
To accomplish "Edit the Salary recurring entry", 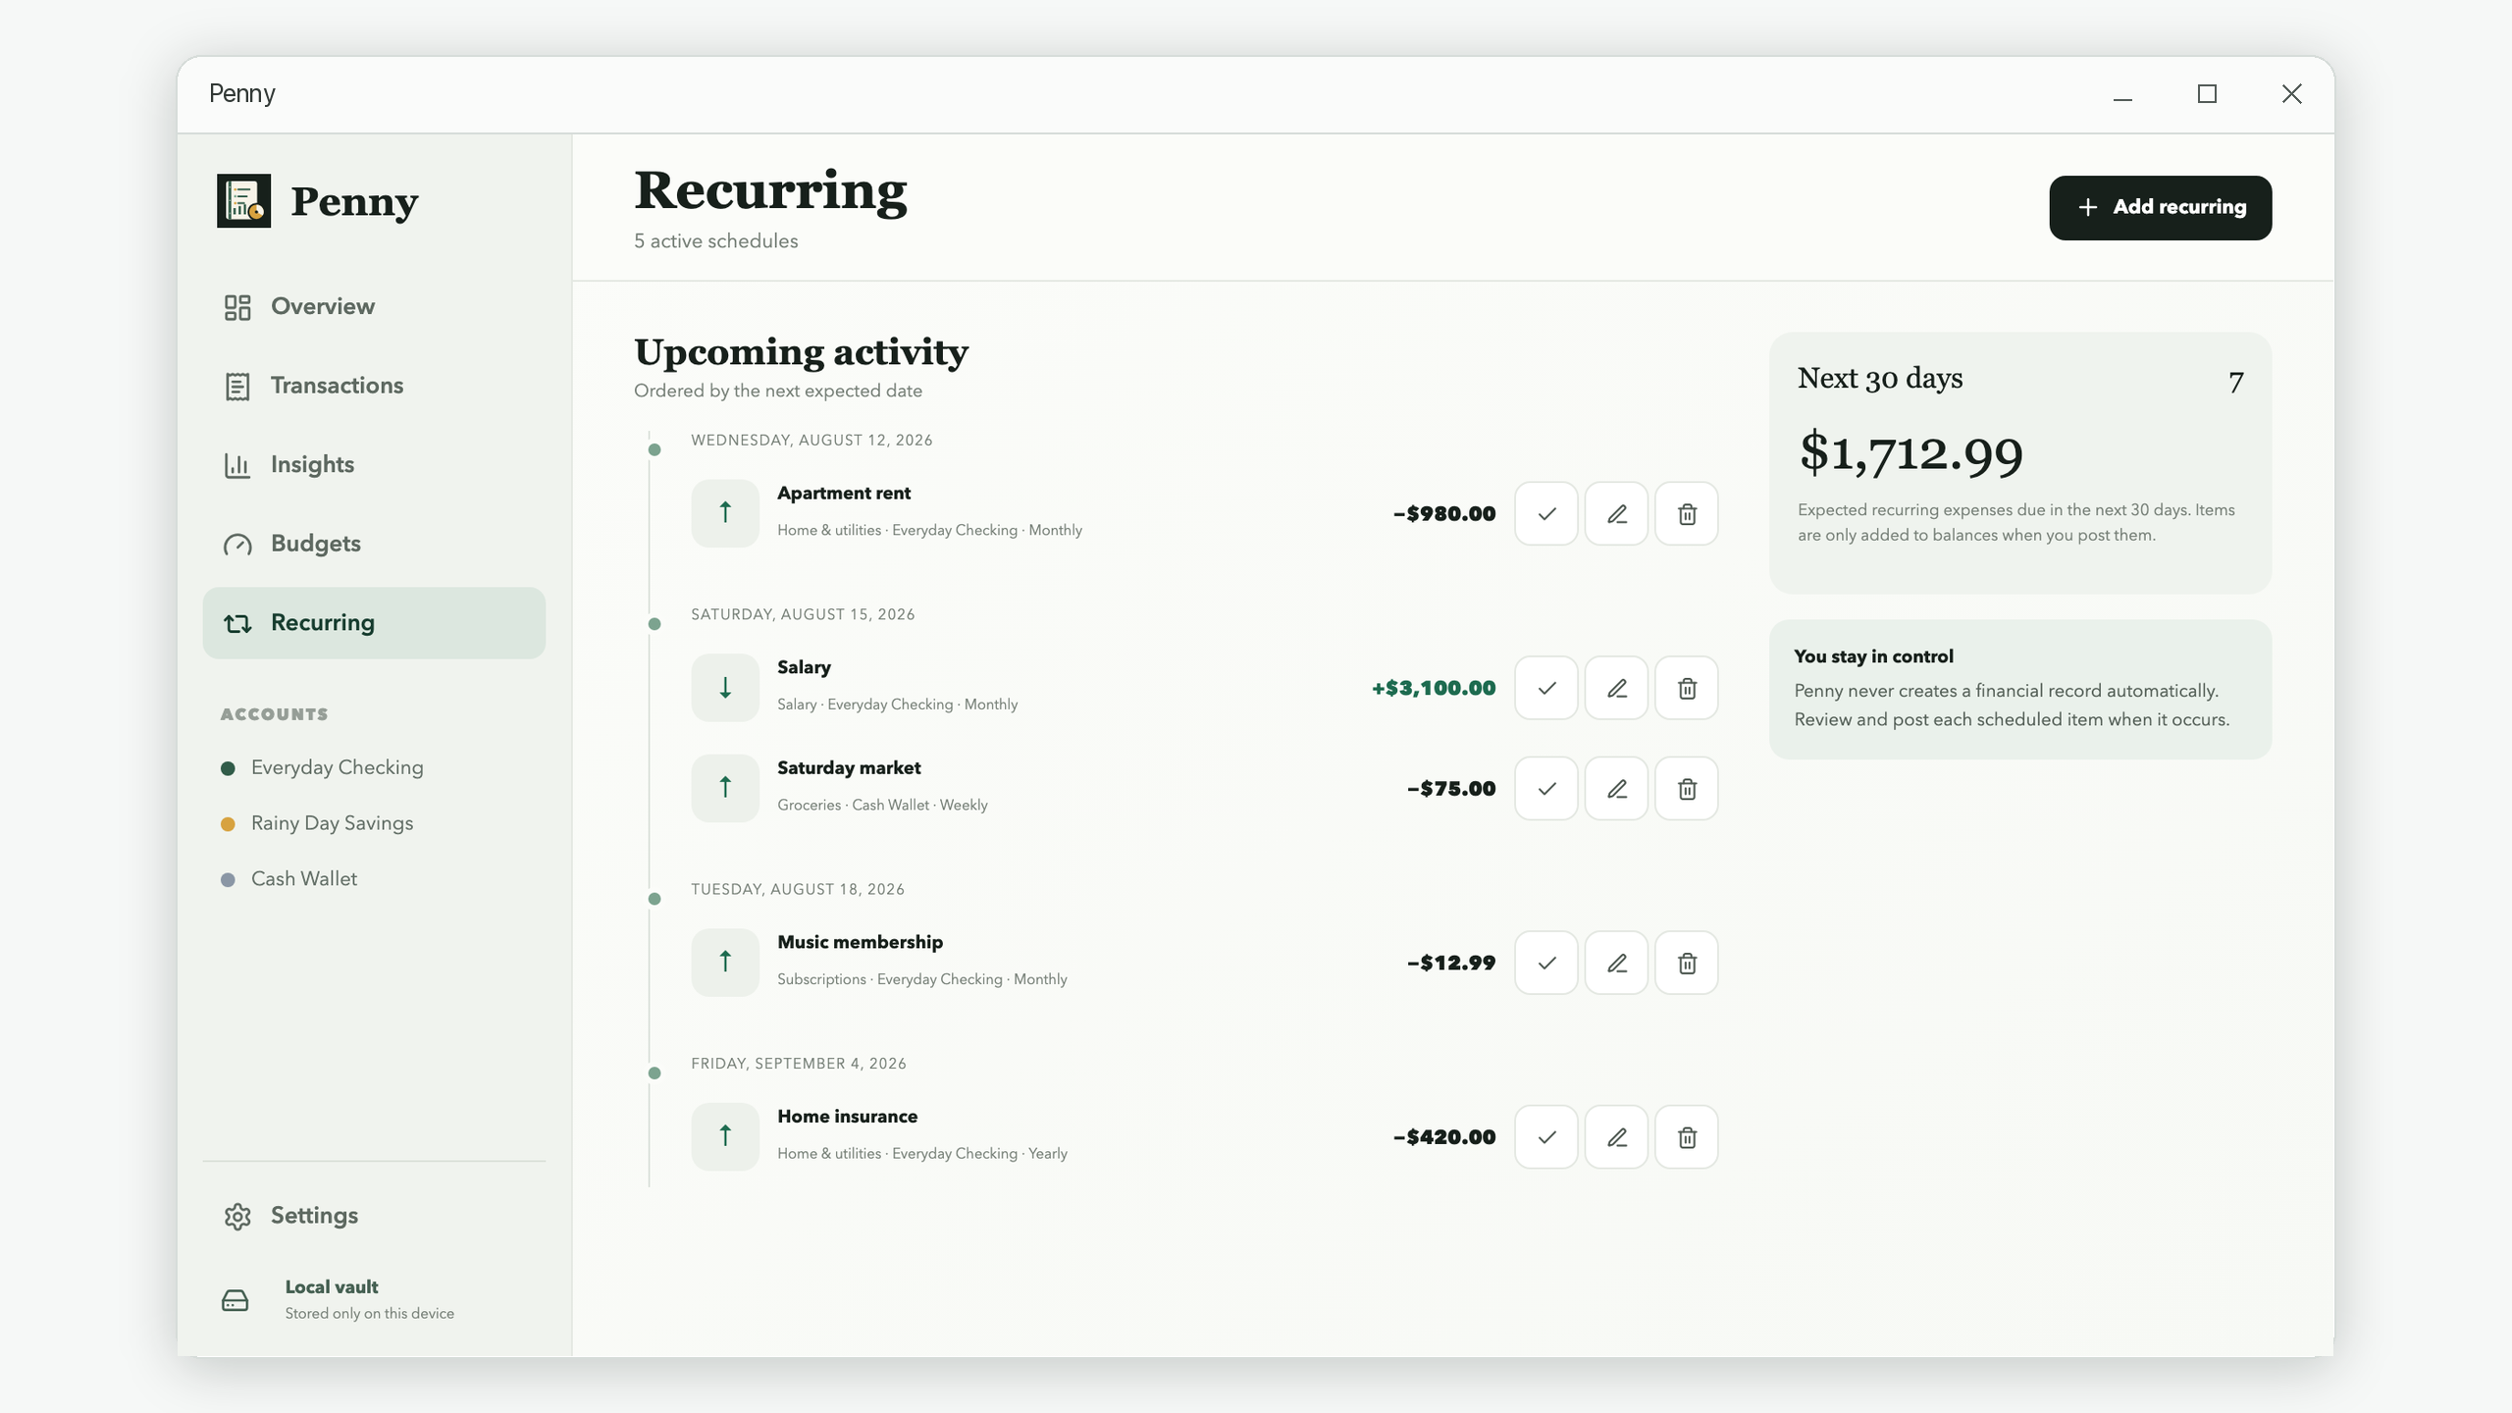I will [1616, 688].
